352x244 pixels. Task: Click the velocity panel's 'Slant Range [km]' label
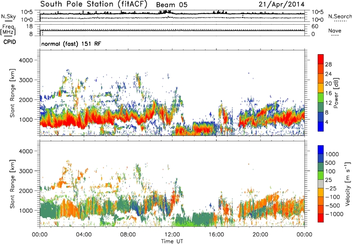tap(13, 184)
